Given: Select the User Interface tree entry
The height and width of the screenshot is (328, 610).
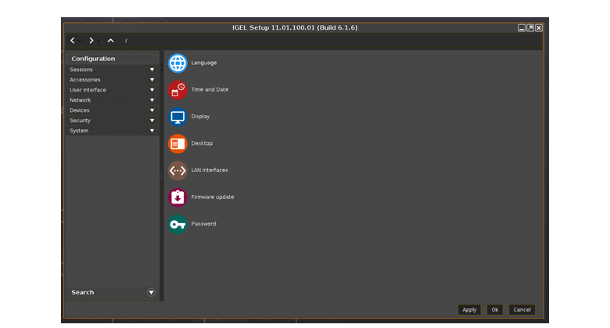Looking at the screenshot, I should click(113, 90).
